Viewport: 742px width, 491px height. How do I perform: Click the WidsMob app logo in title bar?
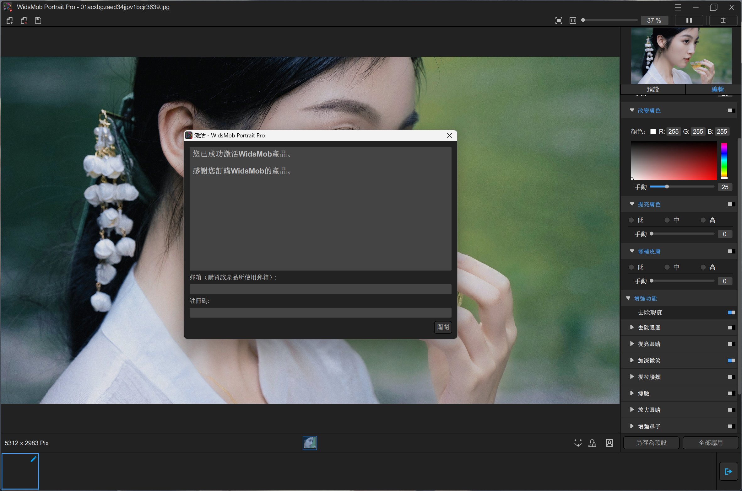coord(8,7)
